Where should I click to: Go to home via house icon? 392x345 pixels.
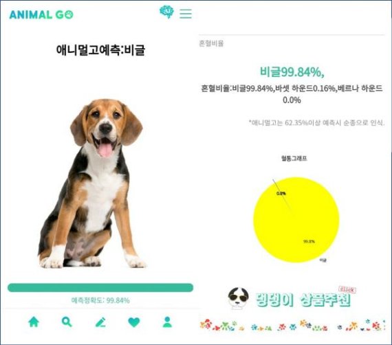click(x=34, y=322)
